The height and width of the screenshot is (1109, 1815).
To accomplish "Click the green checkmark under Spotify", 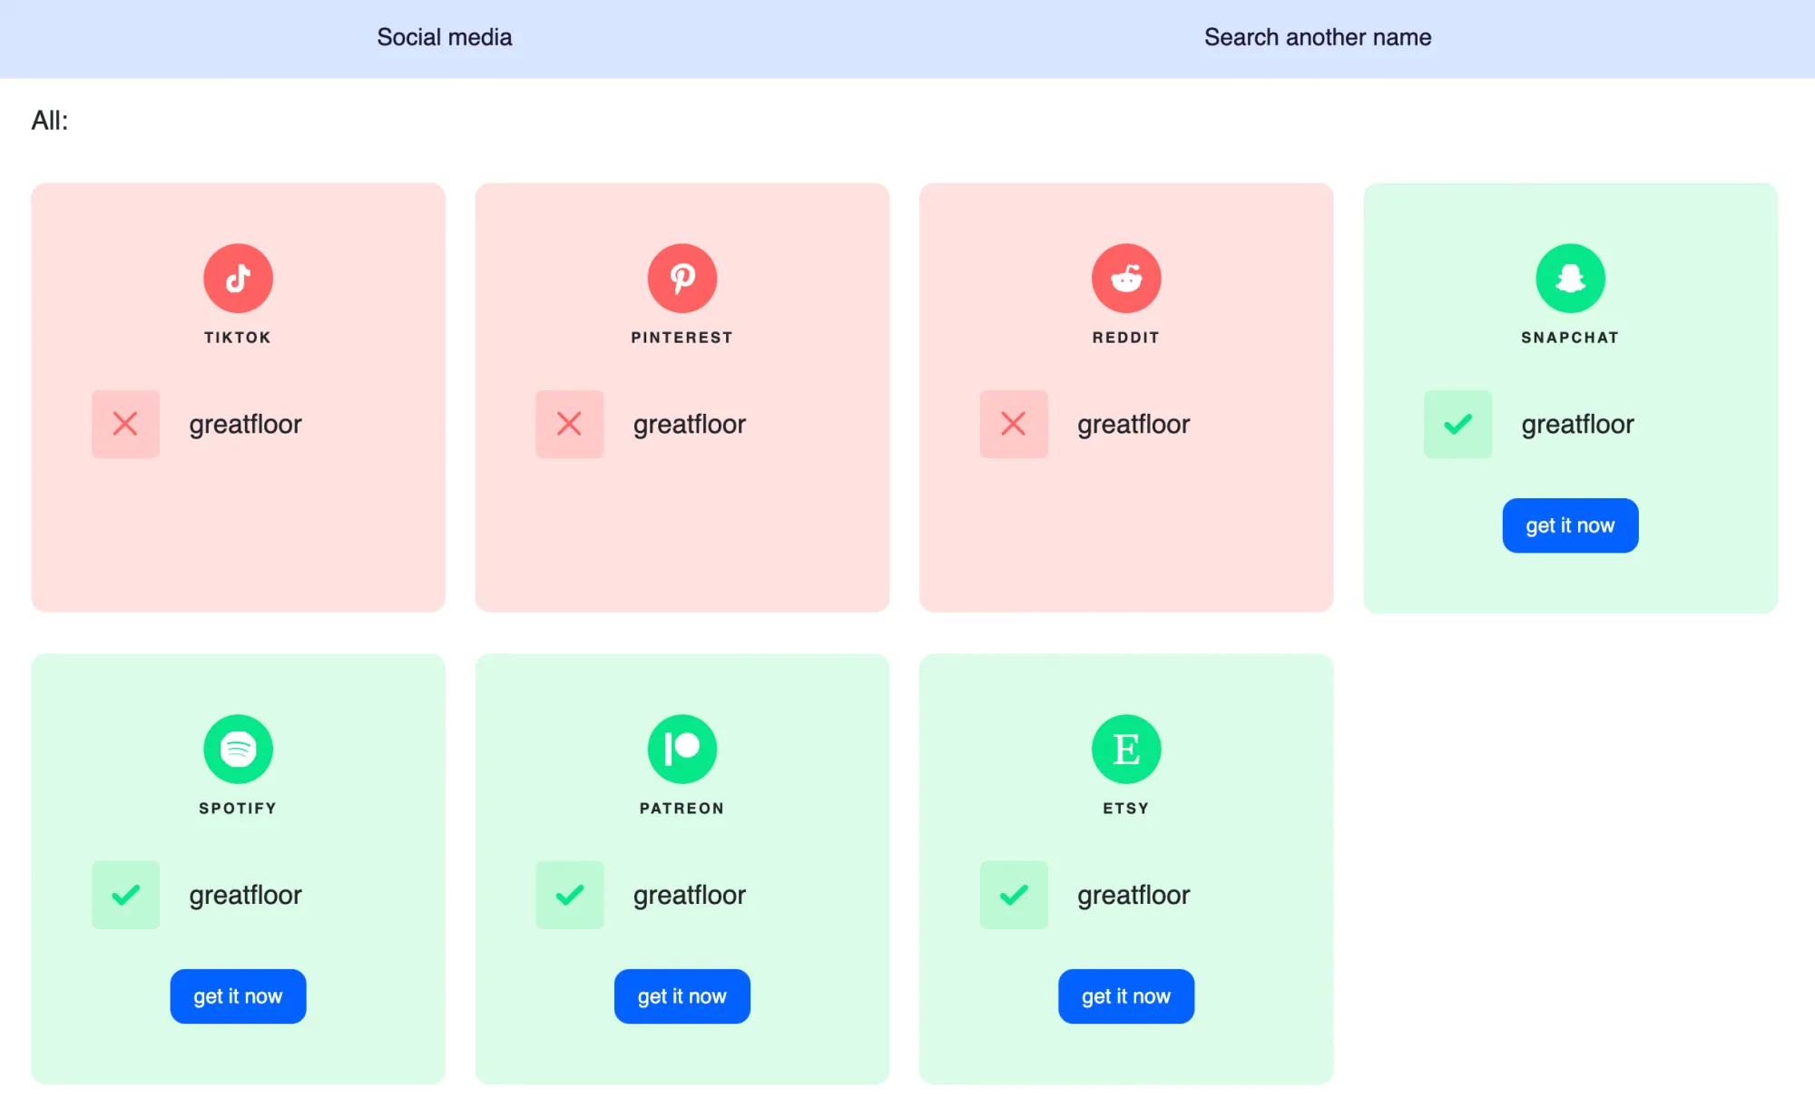I will 125,895.
